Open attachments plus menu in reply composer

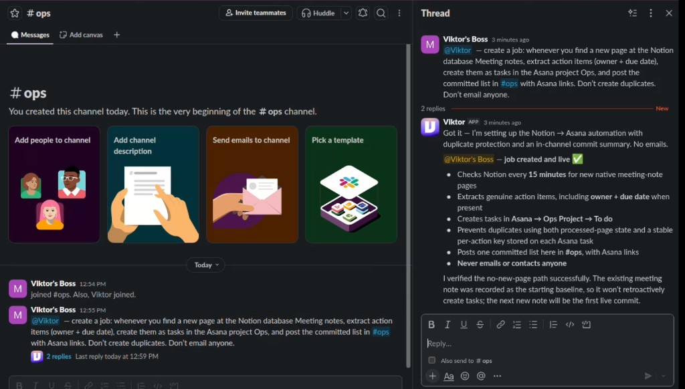point(433,376)
